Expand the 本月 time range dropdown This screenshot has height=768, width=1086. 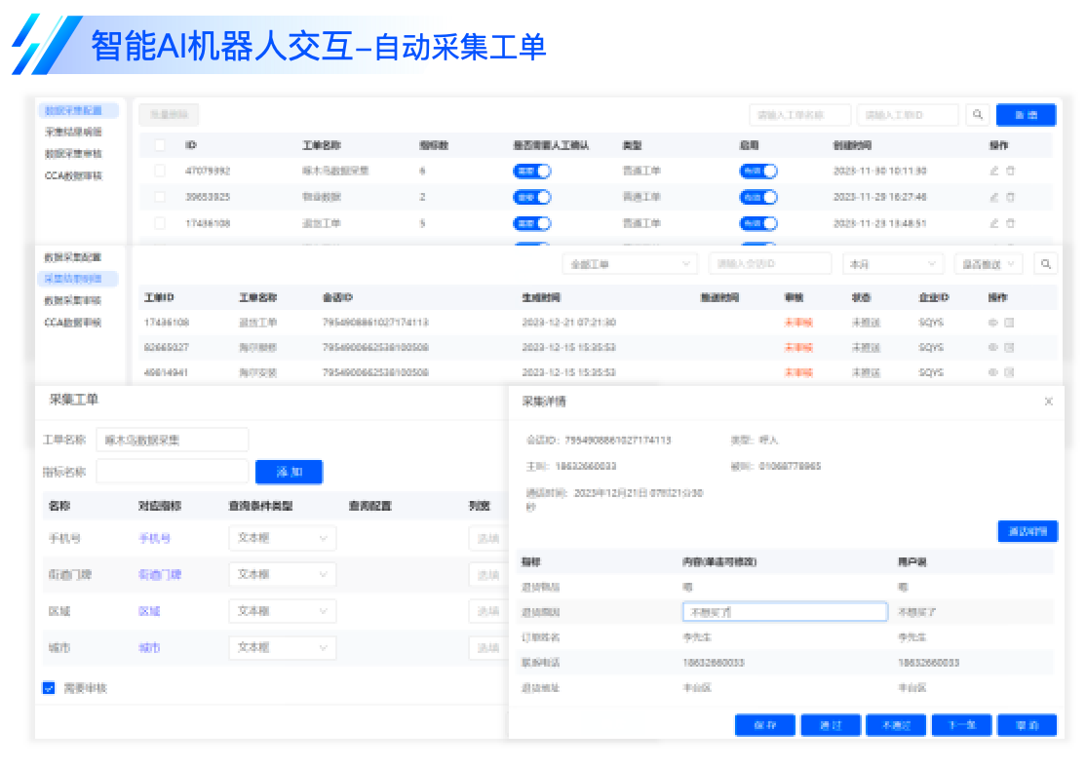point(893,264)
